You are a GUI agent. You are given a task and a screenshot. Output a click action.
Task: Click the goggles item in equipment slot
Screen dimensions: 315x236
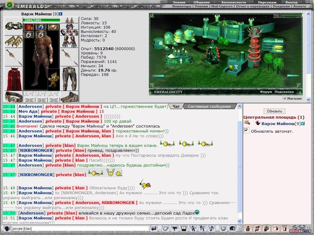(14, 26)
